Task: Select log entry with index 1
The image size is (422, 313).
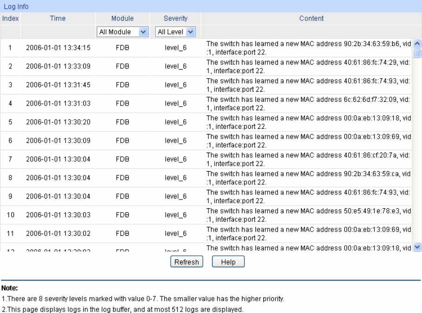Action: [10, 47]
